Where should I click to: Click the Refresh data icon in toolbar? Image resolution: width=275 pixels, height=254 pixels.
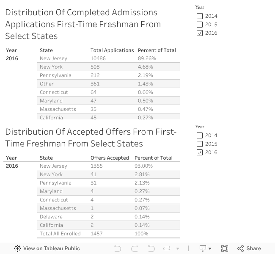(x=167, y=248)
